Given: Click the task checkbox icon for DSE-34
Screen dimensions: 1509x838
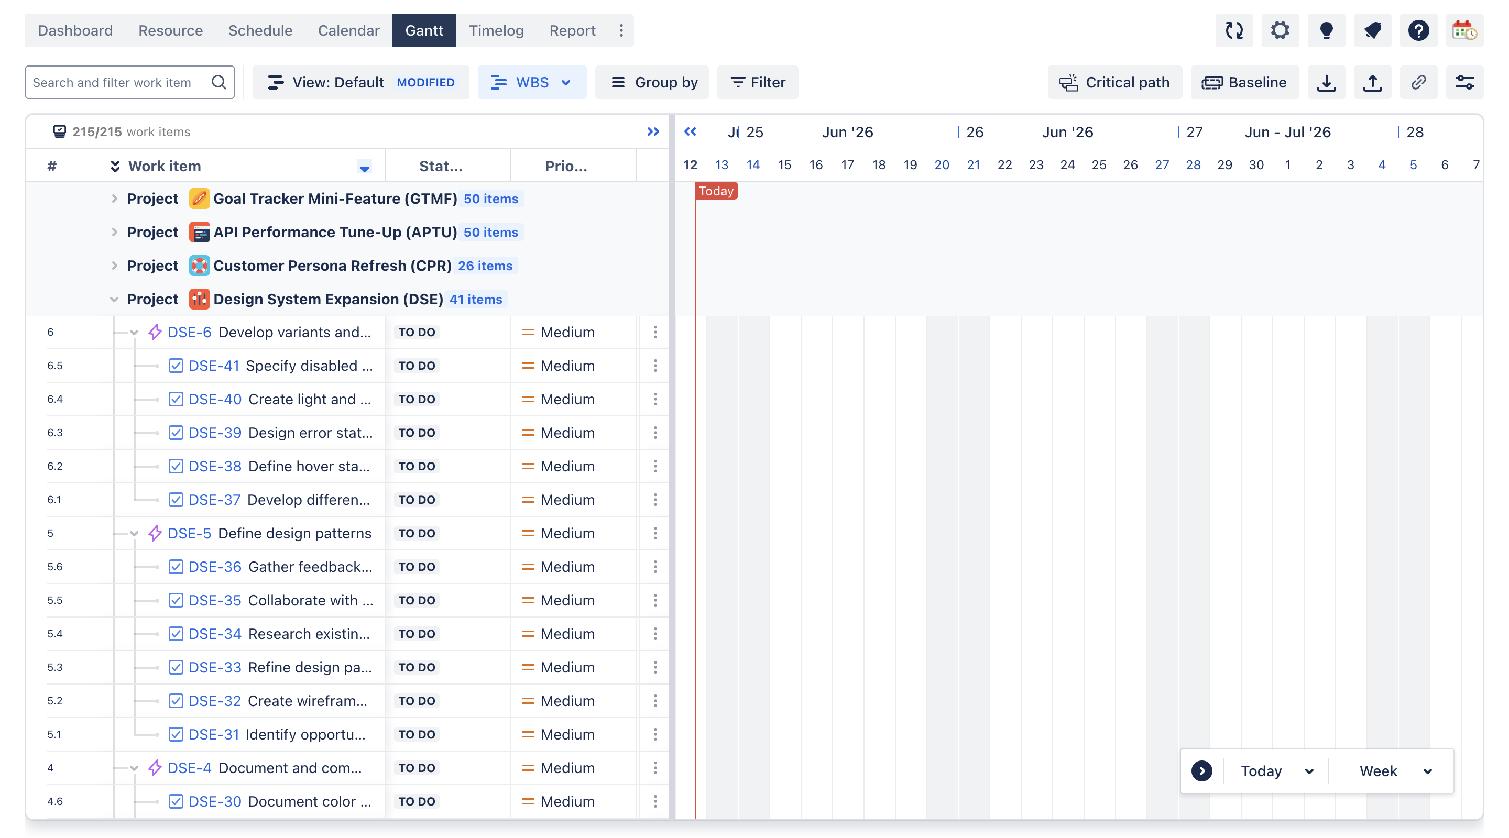Looking at the screenshot, I should (x=176, y=634).
